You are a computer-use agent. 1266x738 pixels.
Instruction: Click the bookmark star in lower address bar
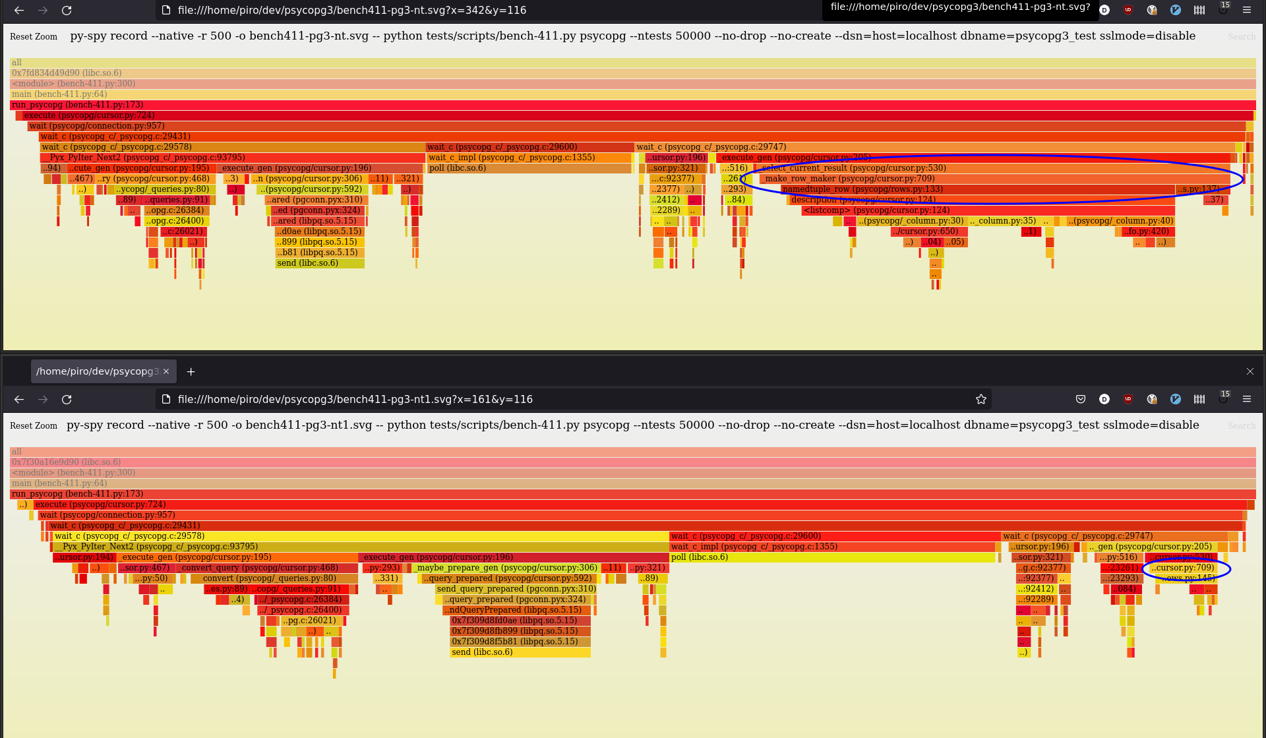point(980,399)
